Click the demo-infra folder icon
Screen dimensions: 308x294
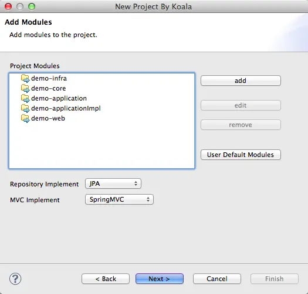pos(25,78)
